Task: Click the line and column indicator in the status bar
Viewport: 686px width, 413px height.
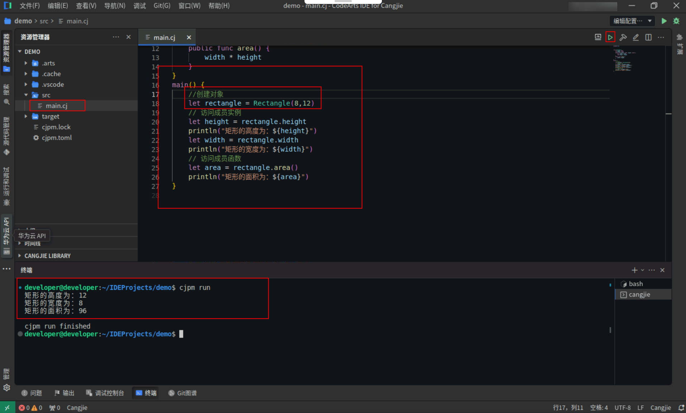Action: 568,408
